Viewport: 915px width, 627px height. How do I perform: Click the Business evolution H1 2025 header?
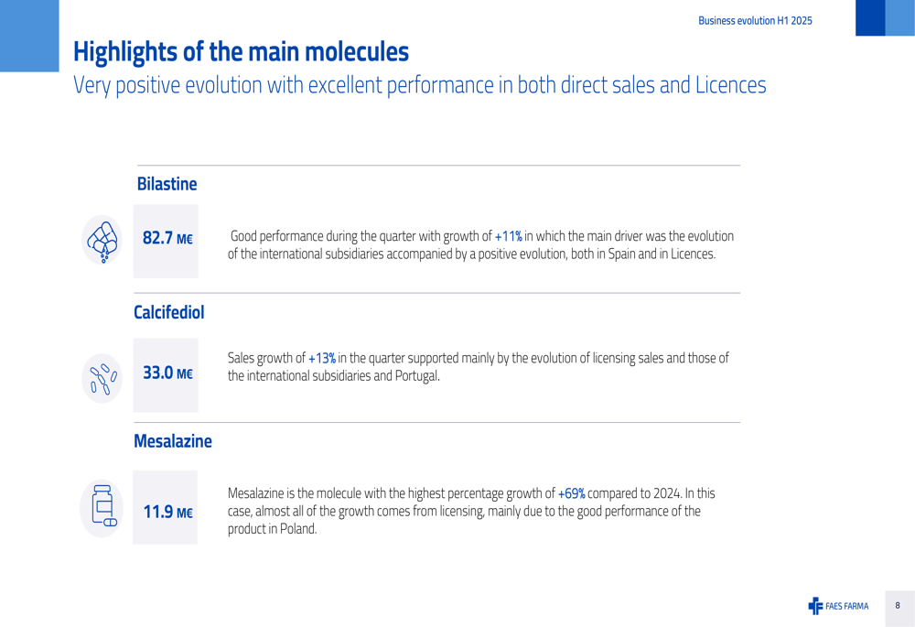755,20
